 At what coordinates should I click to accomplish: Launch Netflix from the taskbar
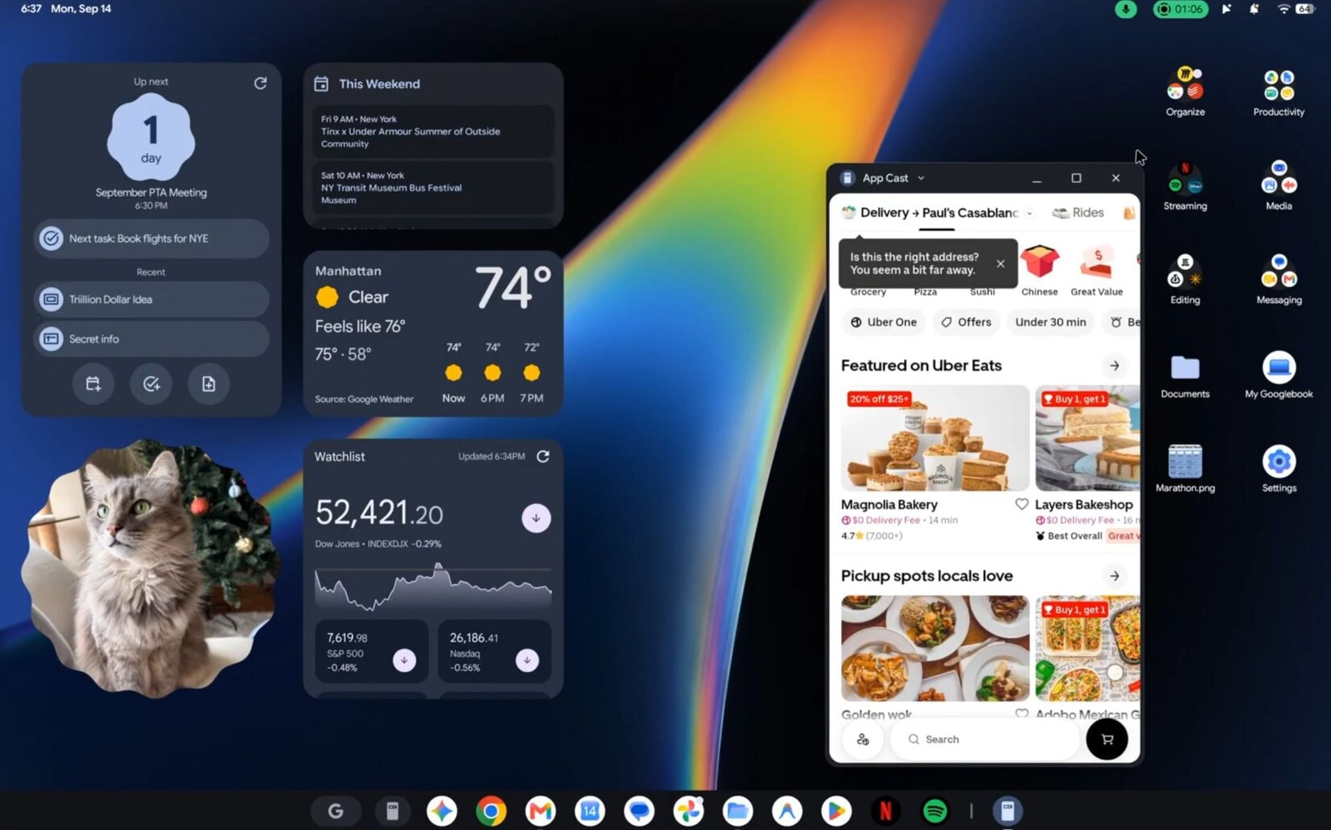click(885, 811)
